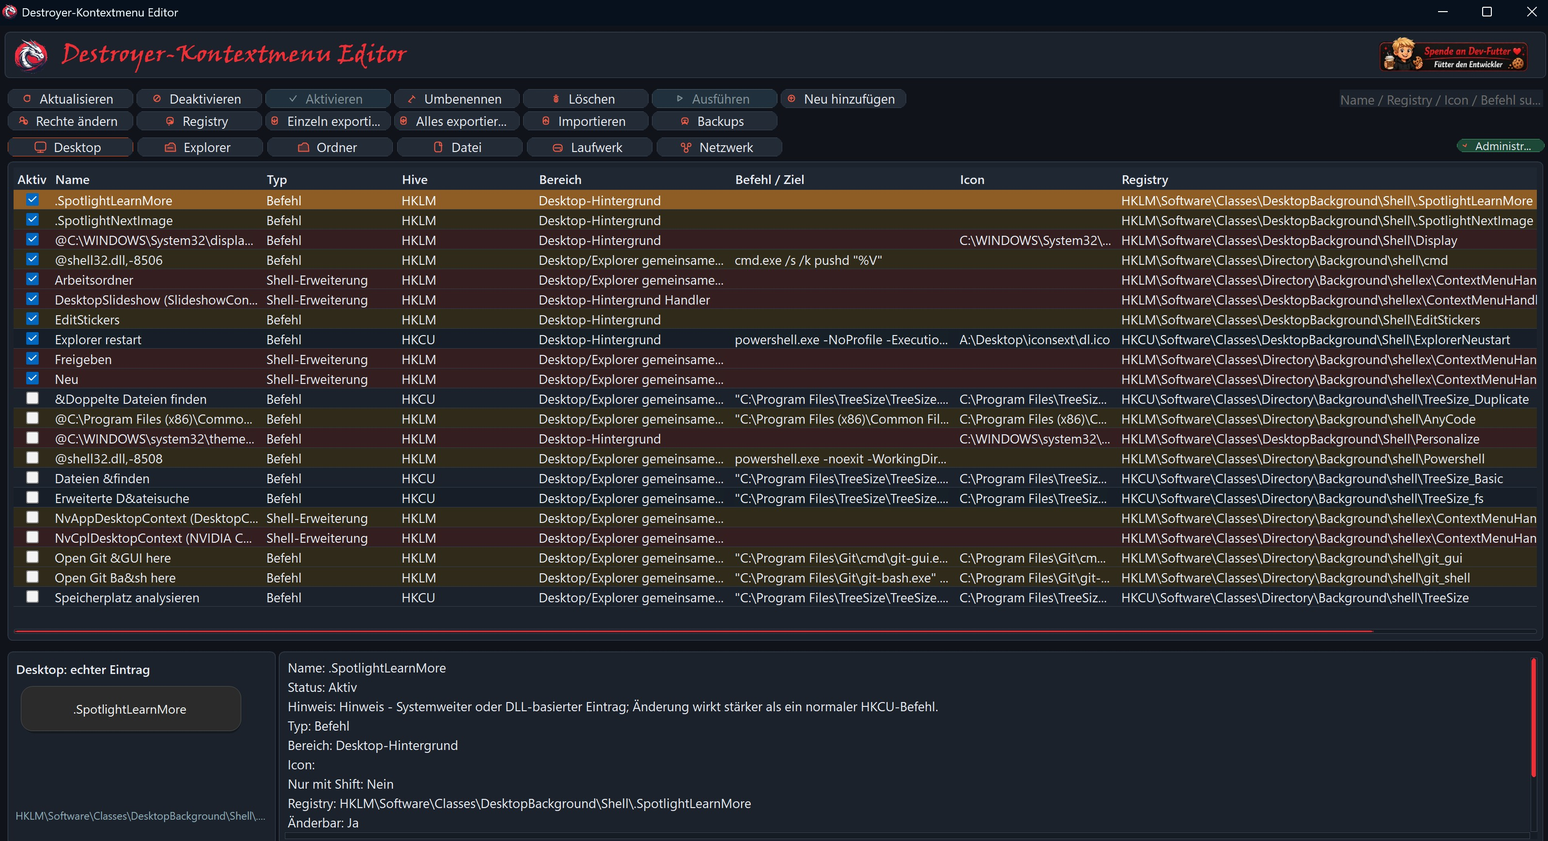Image resolution: width=1548 pixels, height=841 pixels.
Task: Click the icon on the Registry button
Action: [x=170, y=121]
